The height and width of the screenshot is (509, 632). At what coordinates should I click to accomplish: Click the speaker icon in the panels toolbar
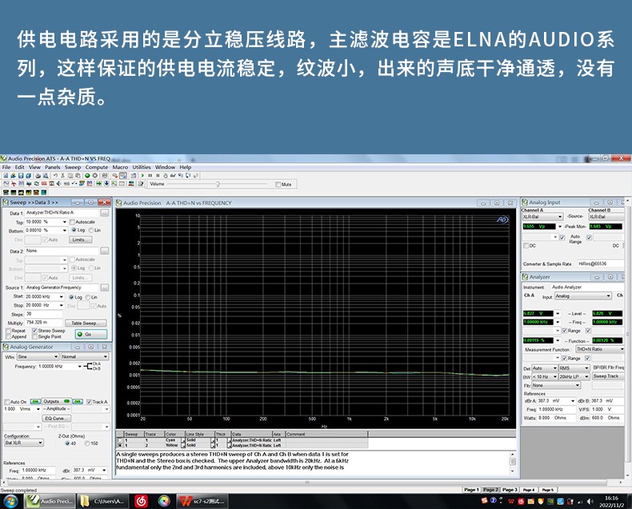pos(58,184)
